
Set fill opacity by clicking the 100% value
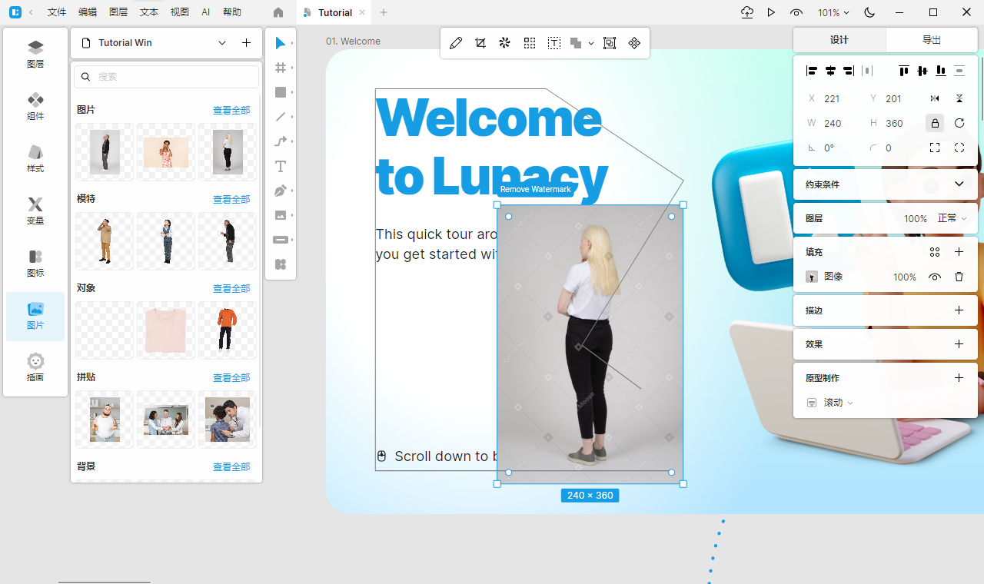pyautogui.click(x=904, y=277)
